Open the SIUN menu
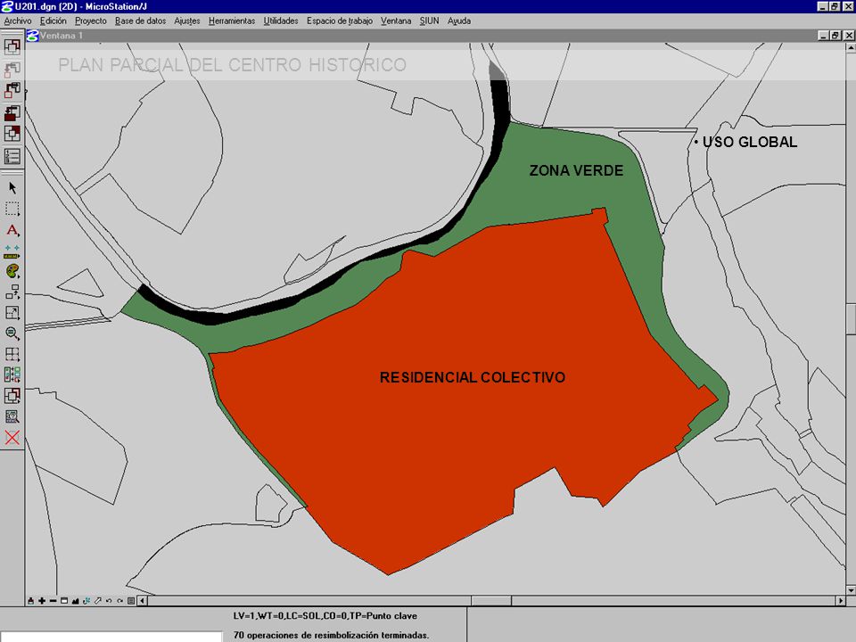Screen dimensions: 856x642 (x=429, y=21)
